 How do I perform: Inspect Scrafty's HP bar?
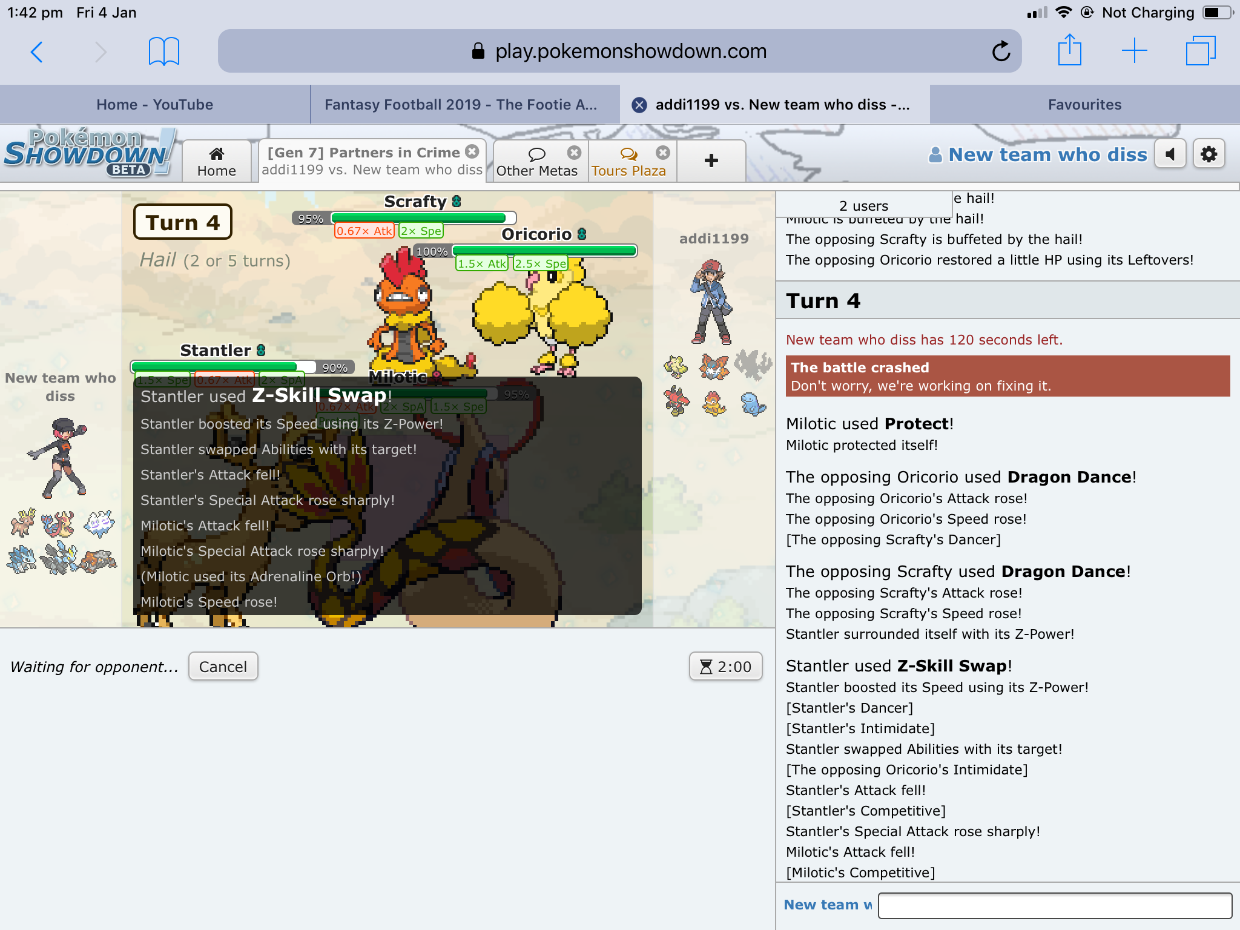click(x=423, y=218)
